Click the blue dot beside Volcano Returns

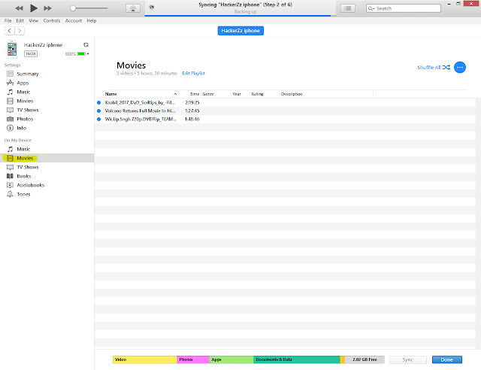(98, 111)
